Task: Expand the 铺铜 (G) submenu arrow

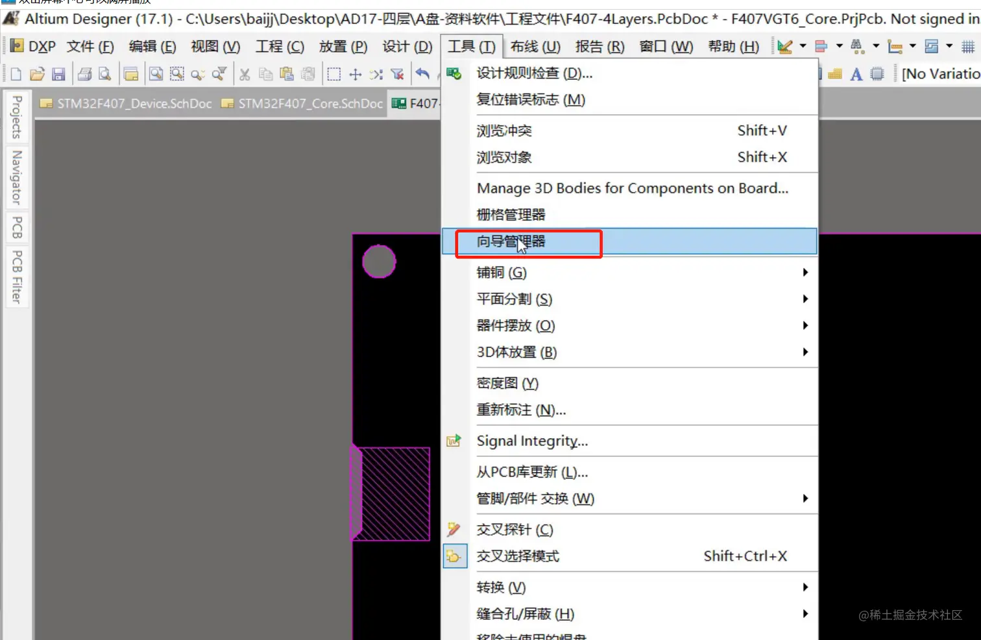Action: [x=805, y=273]
